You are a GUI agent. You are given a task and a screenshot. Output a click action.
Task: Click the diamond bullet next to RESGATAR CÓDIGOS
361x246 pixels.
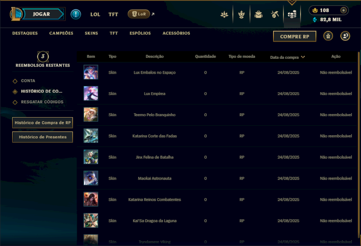(15, 102)
